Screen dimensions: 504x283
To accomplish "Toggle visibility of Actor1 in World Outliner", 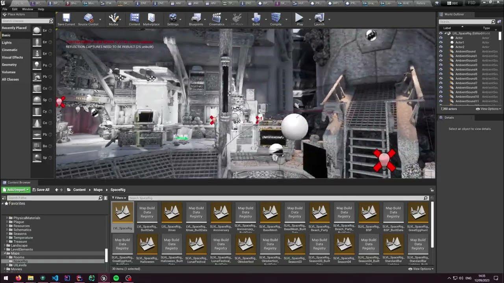I will pyautogui.click(x=441, y=42).
